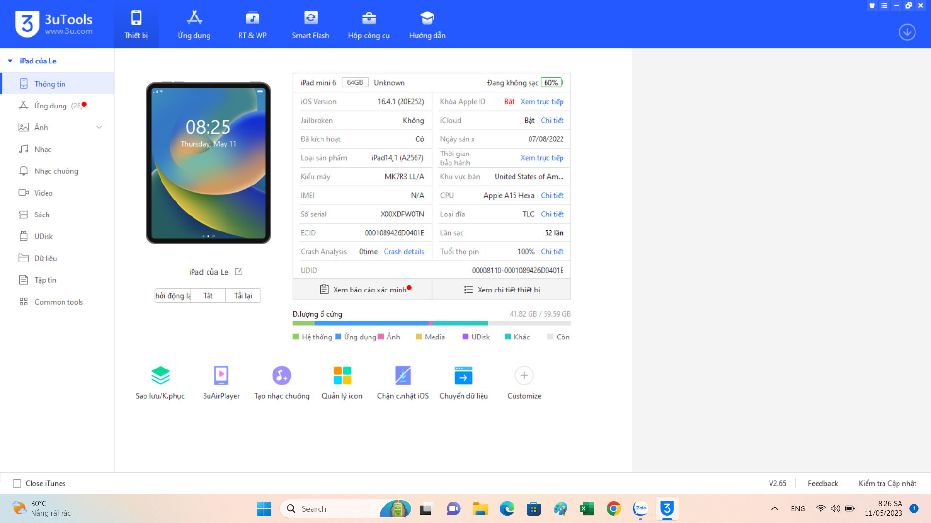
Task: Click the download manager arrow icon
Action: coord(907,32)
